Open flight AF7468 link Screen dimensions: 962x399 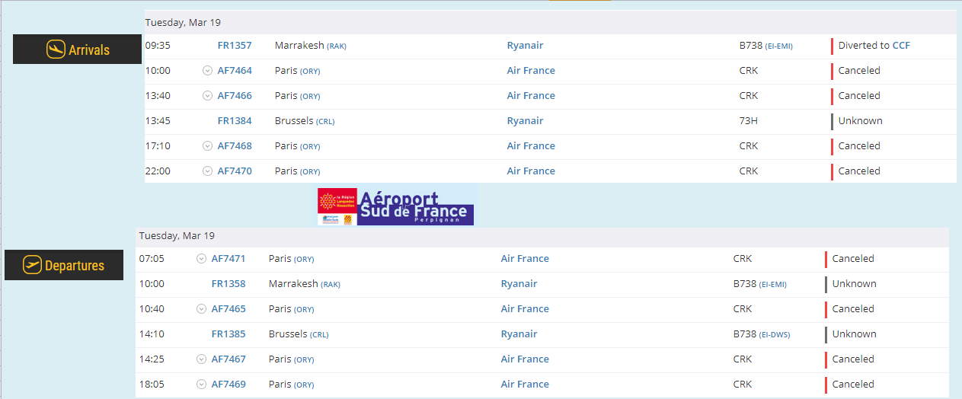pos(235,146)
